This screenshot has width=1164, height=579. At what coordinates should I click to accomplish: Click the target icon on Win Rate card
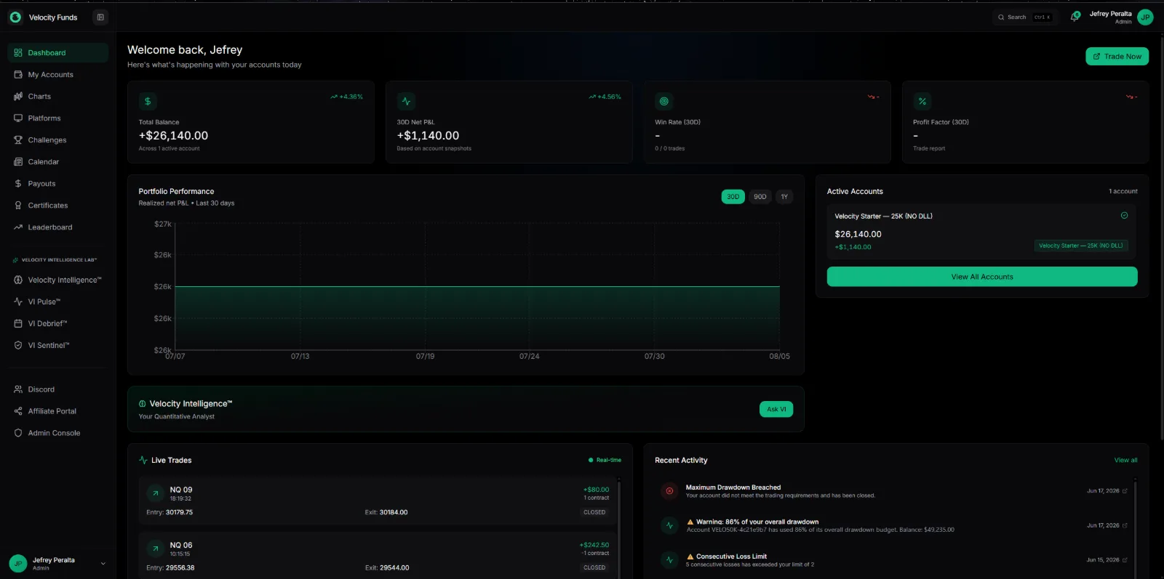[663, 101]
